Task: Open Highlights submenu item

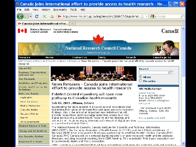Action: click(34, 98)
